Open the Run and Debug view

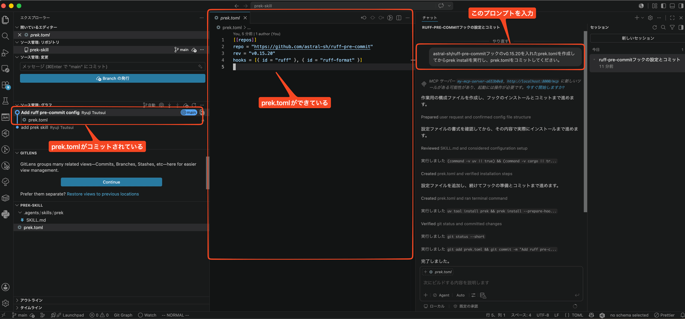click(6, 53)
